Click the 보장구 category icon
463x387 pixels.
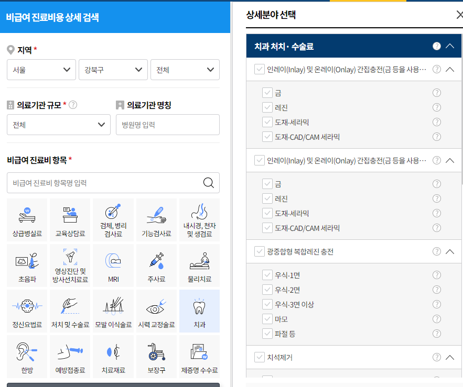(x=156, y=357)
